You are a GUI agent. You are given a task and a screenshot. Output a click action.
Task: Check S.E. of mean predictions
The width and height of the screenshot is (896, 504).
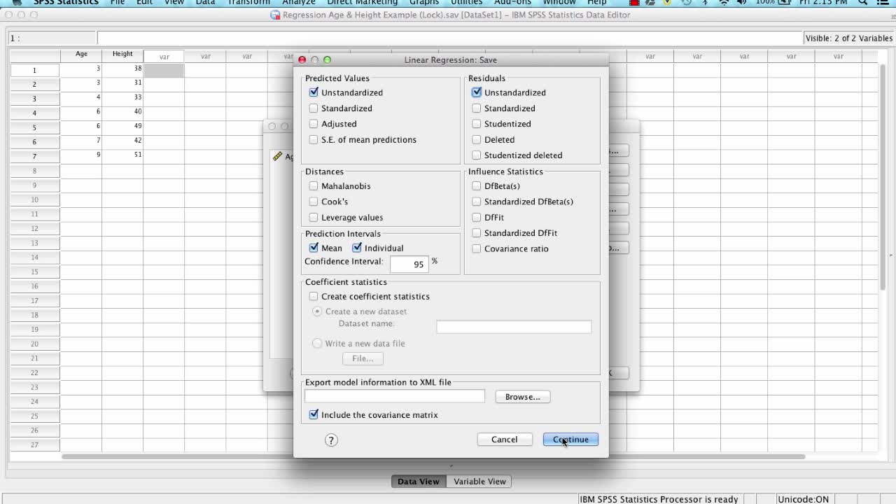click(x=314, y=140)
